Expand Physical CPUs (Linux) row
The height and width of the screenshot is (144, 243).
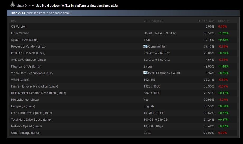tap(123, 66)
